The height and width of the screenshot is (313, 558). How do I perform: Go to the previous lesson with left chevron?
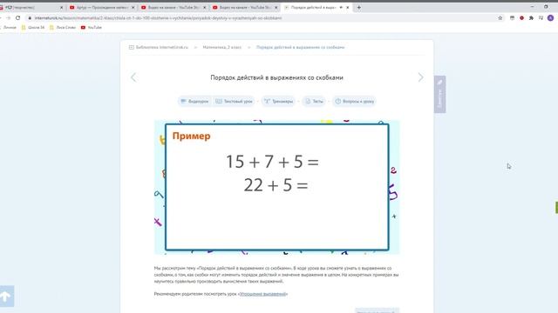click(133, 77)
